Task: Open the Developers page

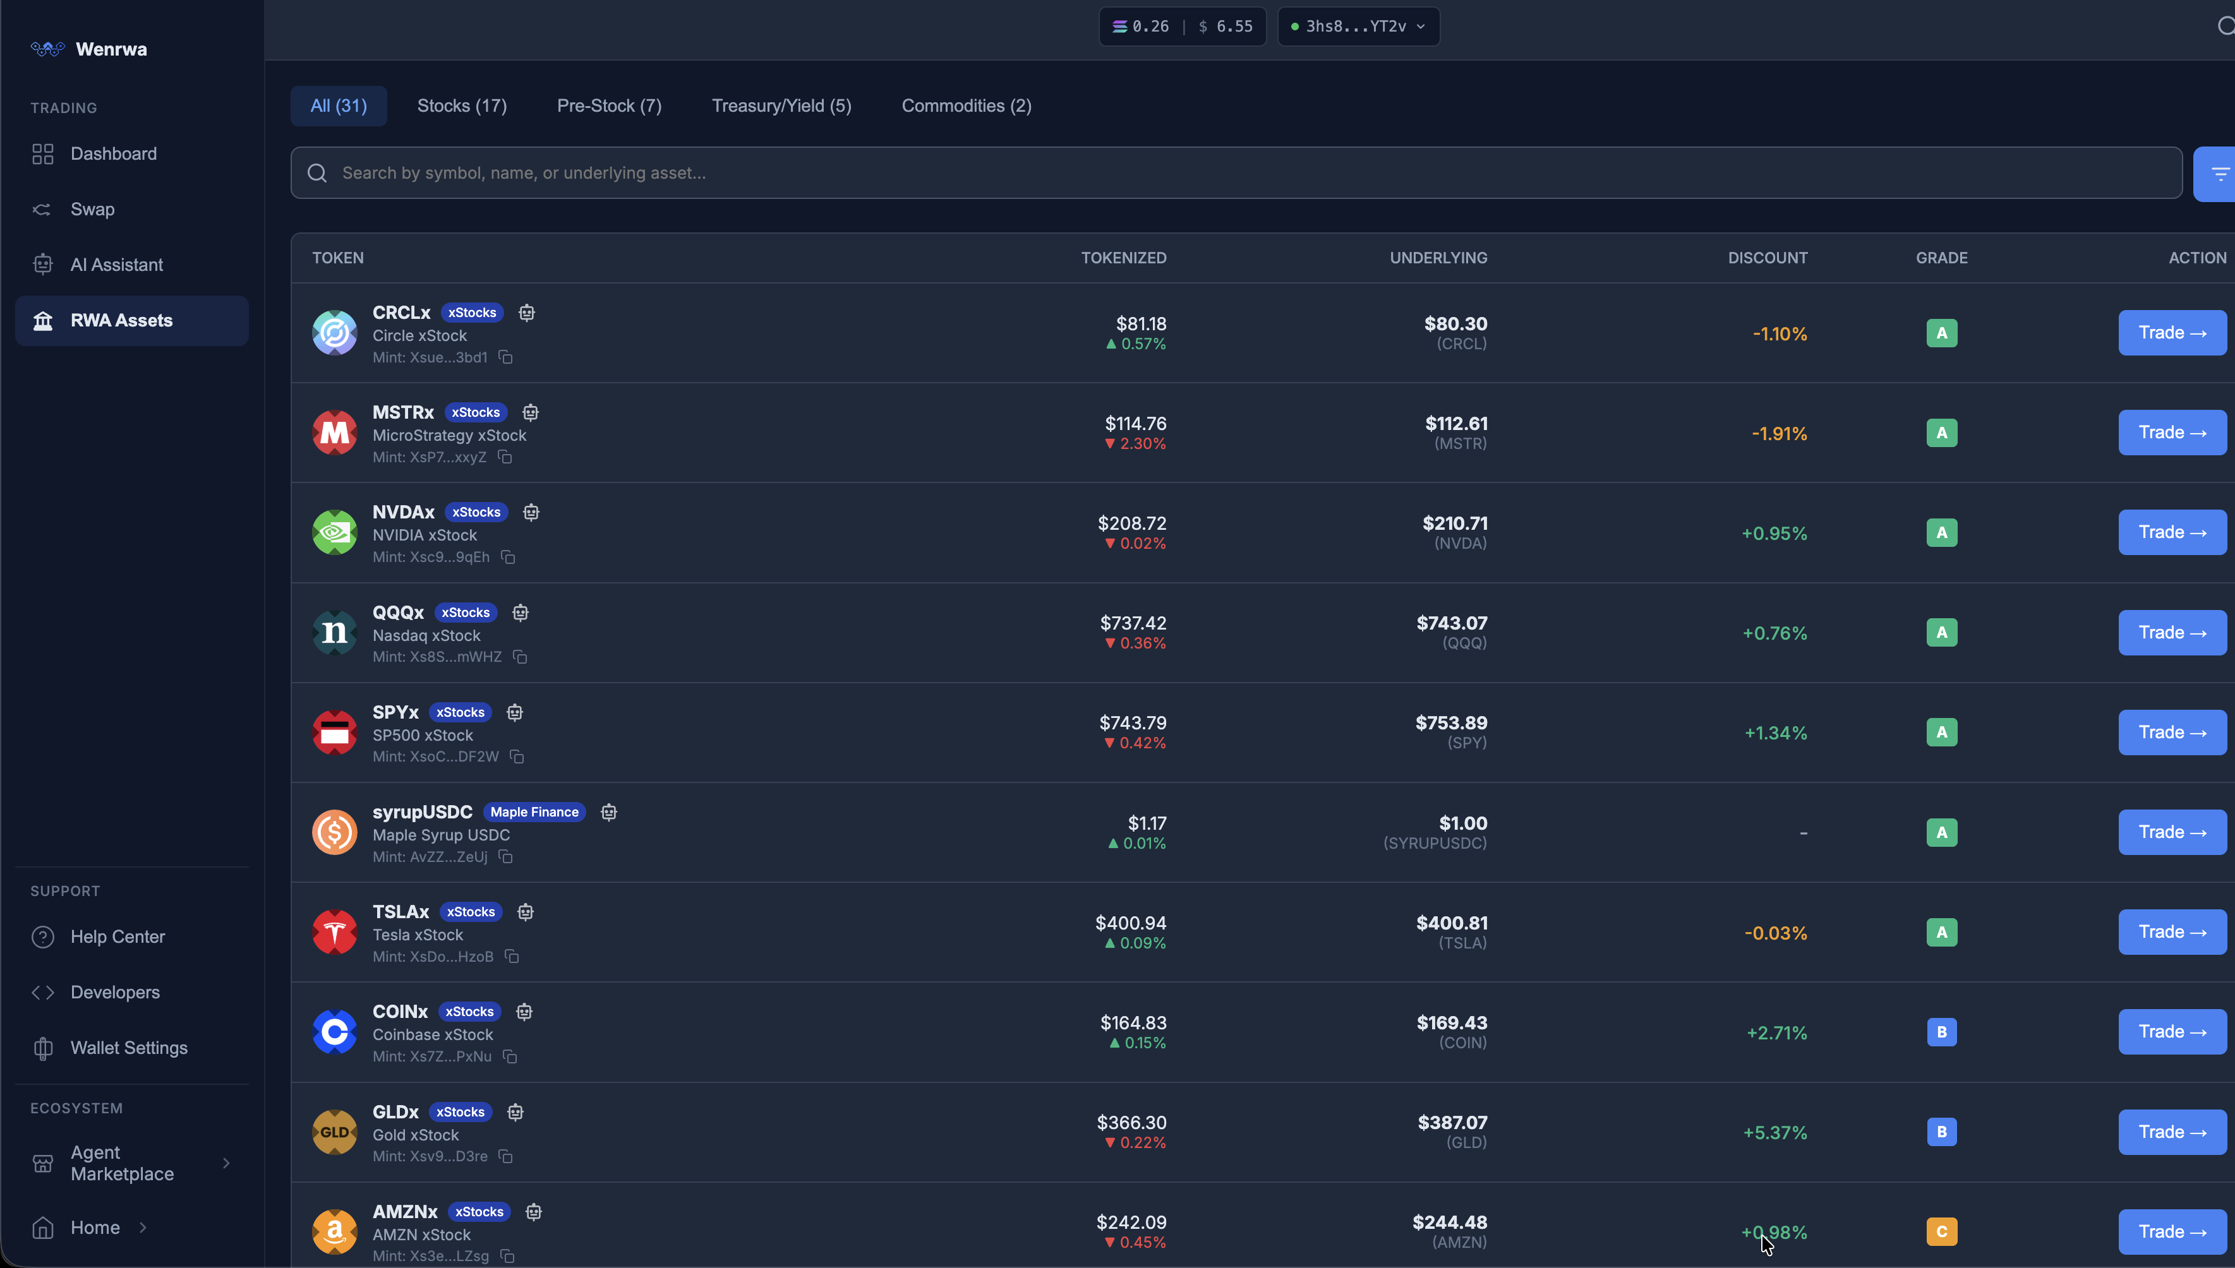Action: pos(131,993)
